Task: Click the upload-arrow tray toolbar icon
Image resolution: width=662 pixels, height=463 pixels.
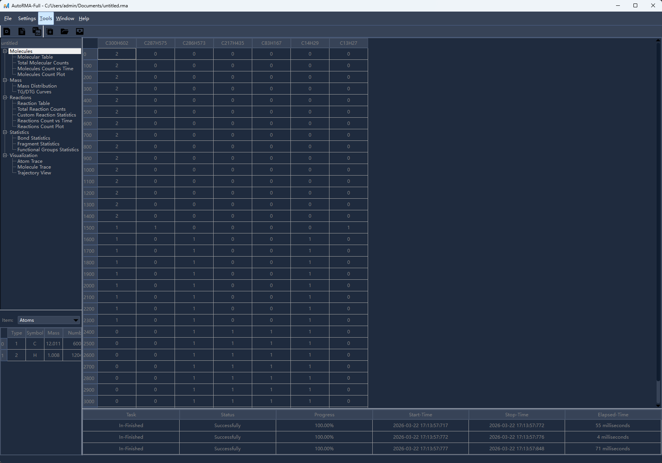Action: [80, 32]
